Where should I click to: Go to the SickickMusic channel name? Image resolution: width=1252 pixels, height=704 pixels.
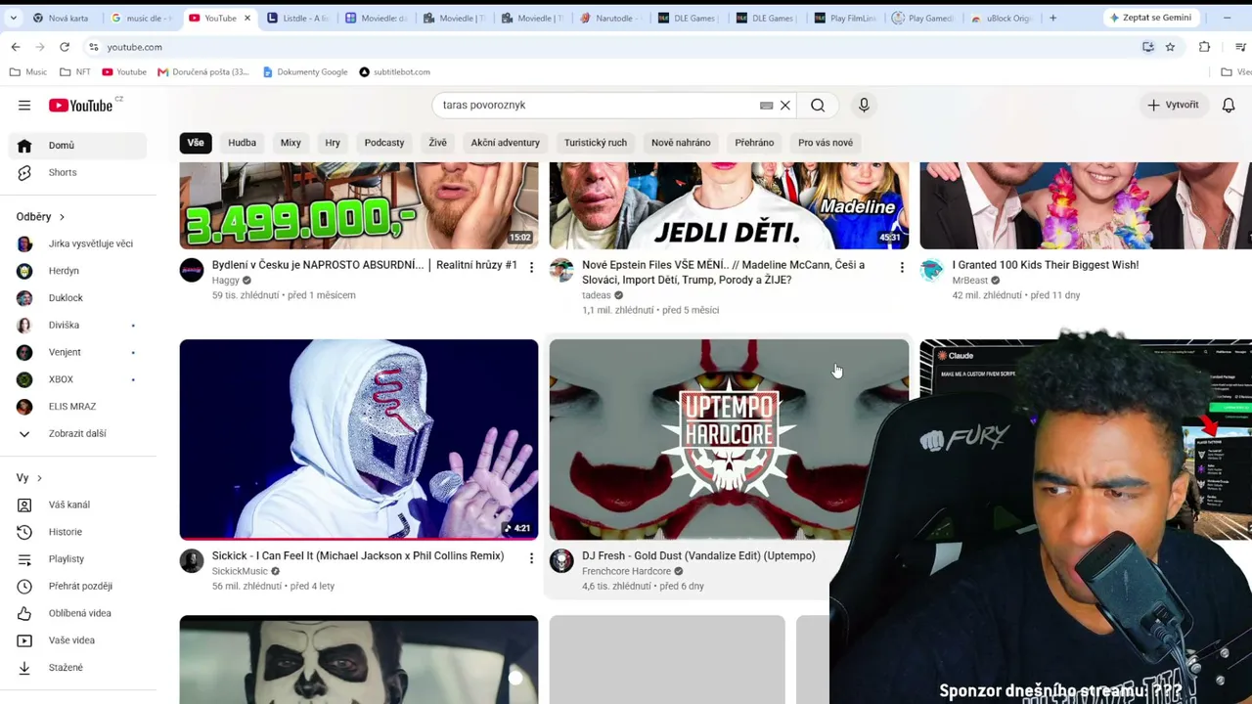(240, 571)
